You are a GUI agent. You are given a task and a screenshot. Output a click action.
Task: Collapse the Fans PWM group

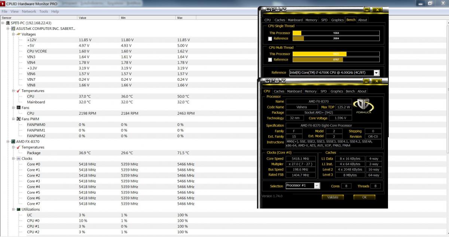click(x=13, y=119)
